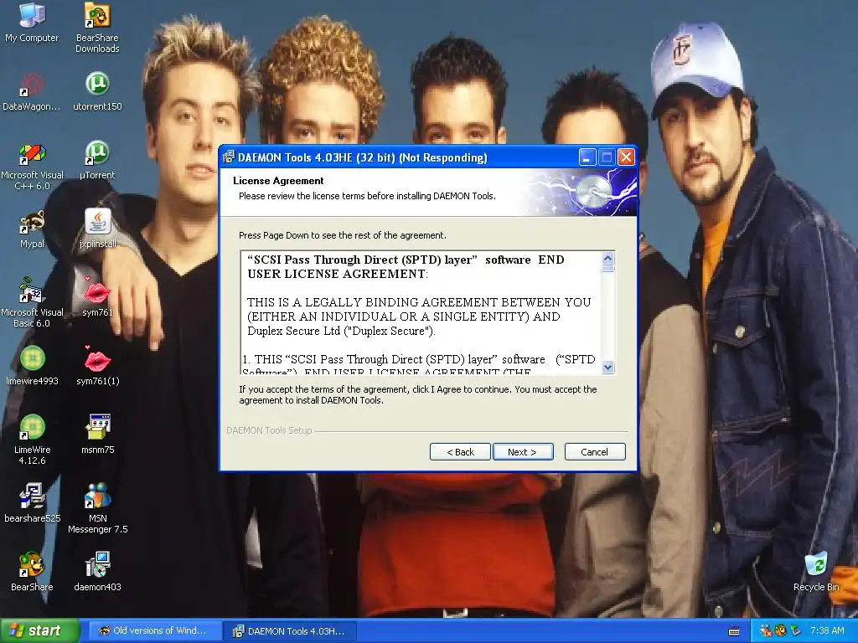Click the license agreement scrollbar thumb
Screen dimensions: 858x643
[608, 269]
